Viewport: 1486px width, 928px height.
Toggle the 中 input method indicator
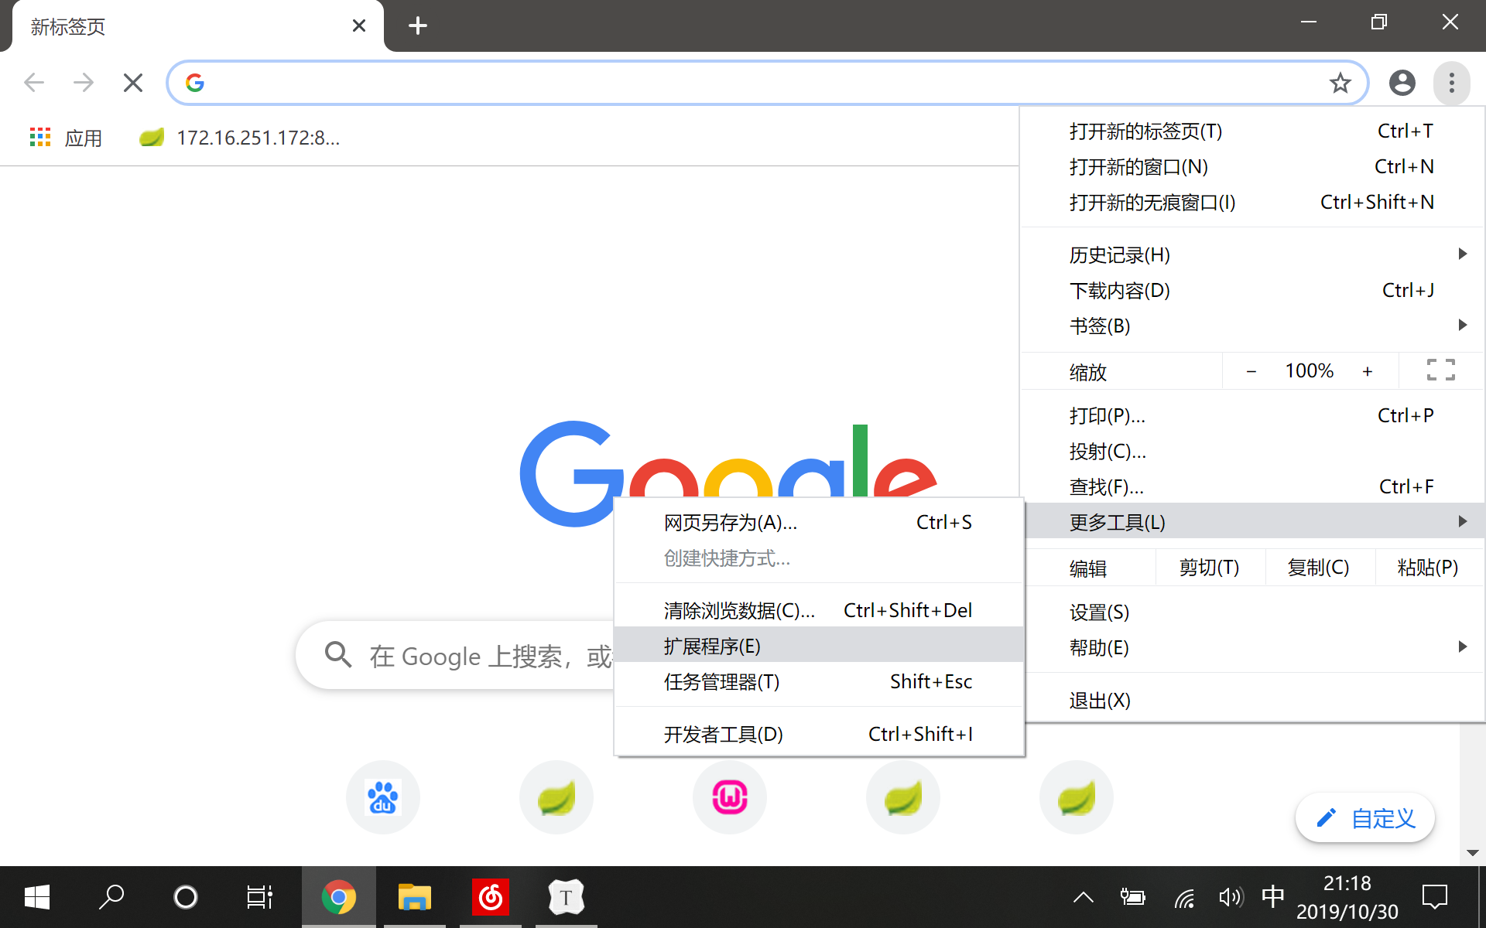[1273, 897]
